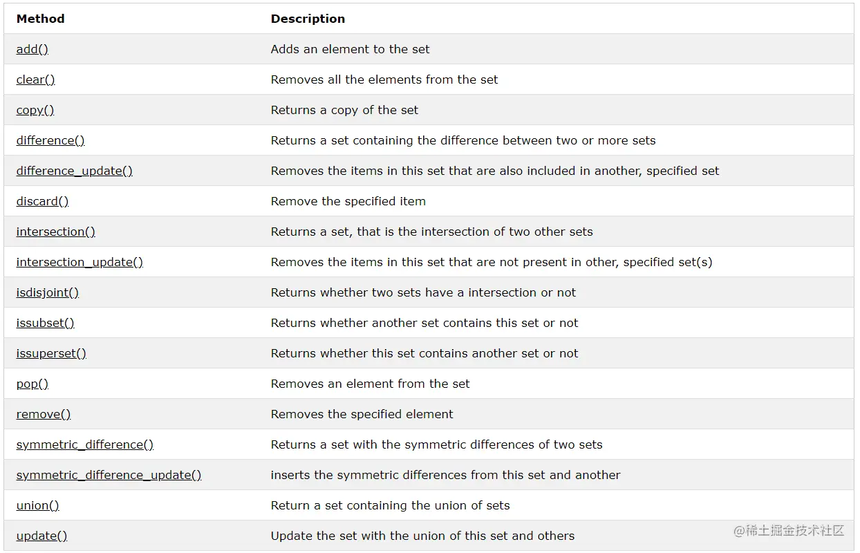Click the Method column header
Screen dimensions: 860x553
[x=41, y=19]
